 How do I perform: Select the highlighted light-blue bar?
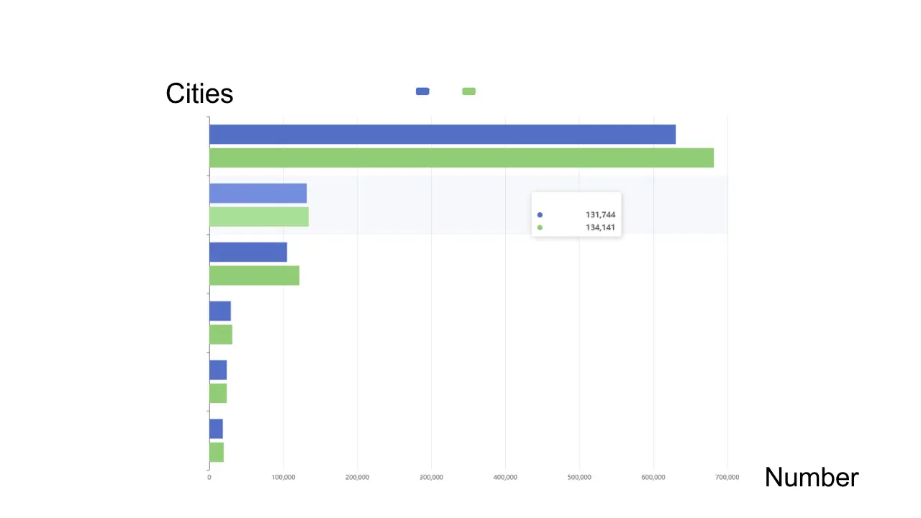(258, 194)
